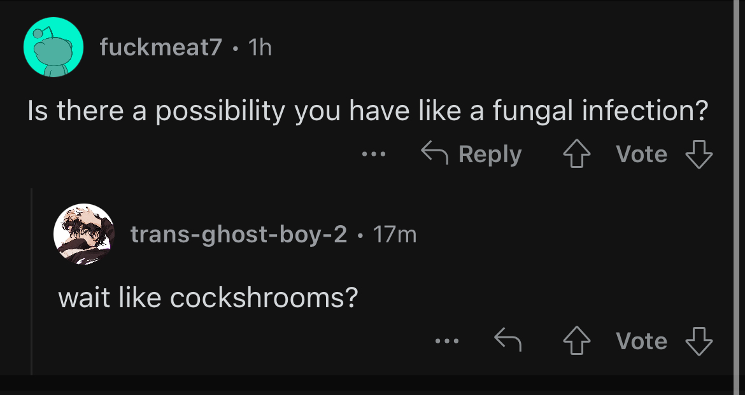The image size is (745, 395).
Task: Upvote the fungal infection comment
Action: click(576, 154)
